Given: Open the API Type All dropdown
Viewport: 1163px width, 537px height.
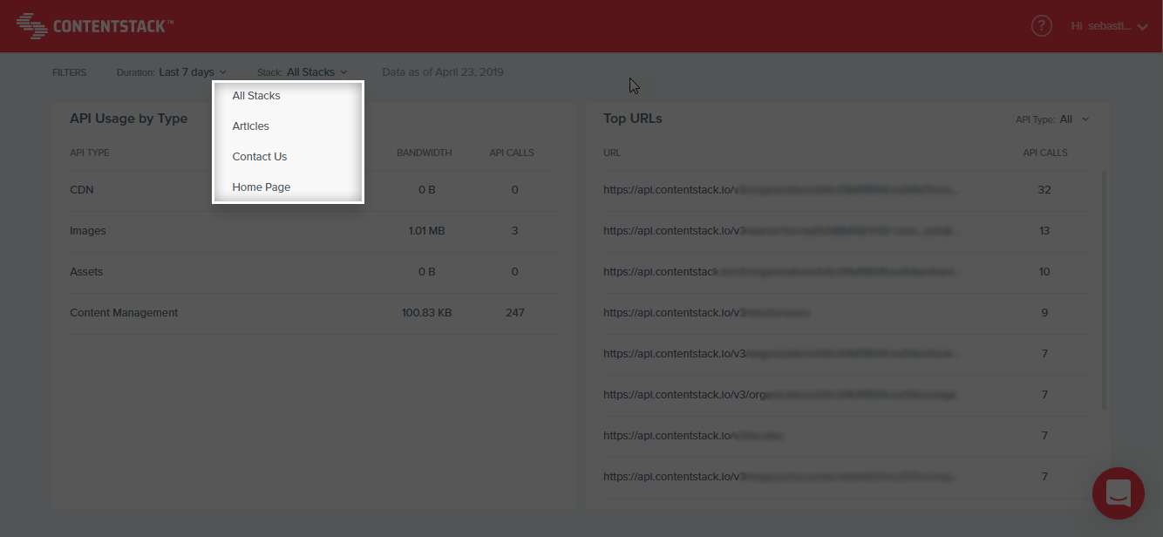Looking at the screenshot, I should [1052, 119].
